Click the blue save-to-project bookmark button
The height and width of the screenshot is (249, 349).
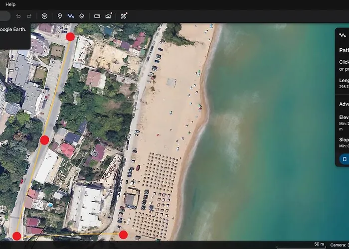click(344, 159)
